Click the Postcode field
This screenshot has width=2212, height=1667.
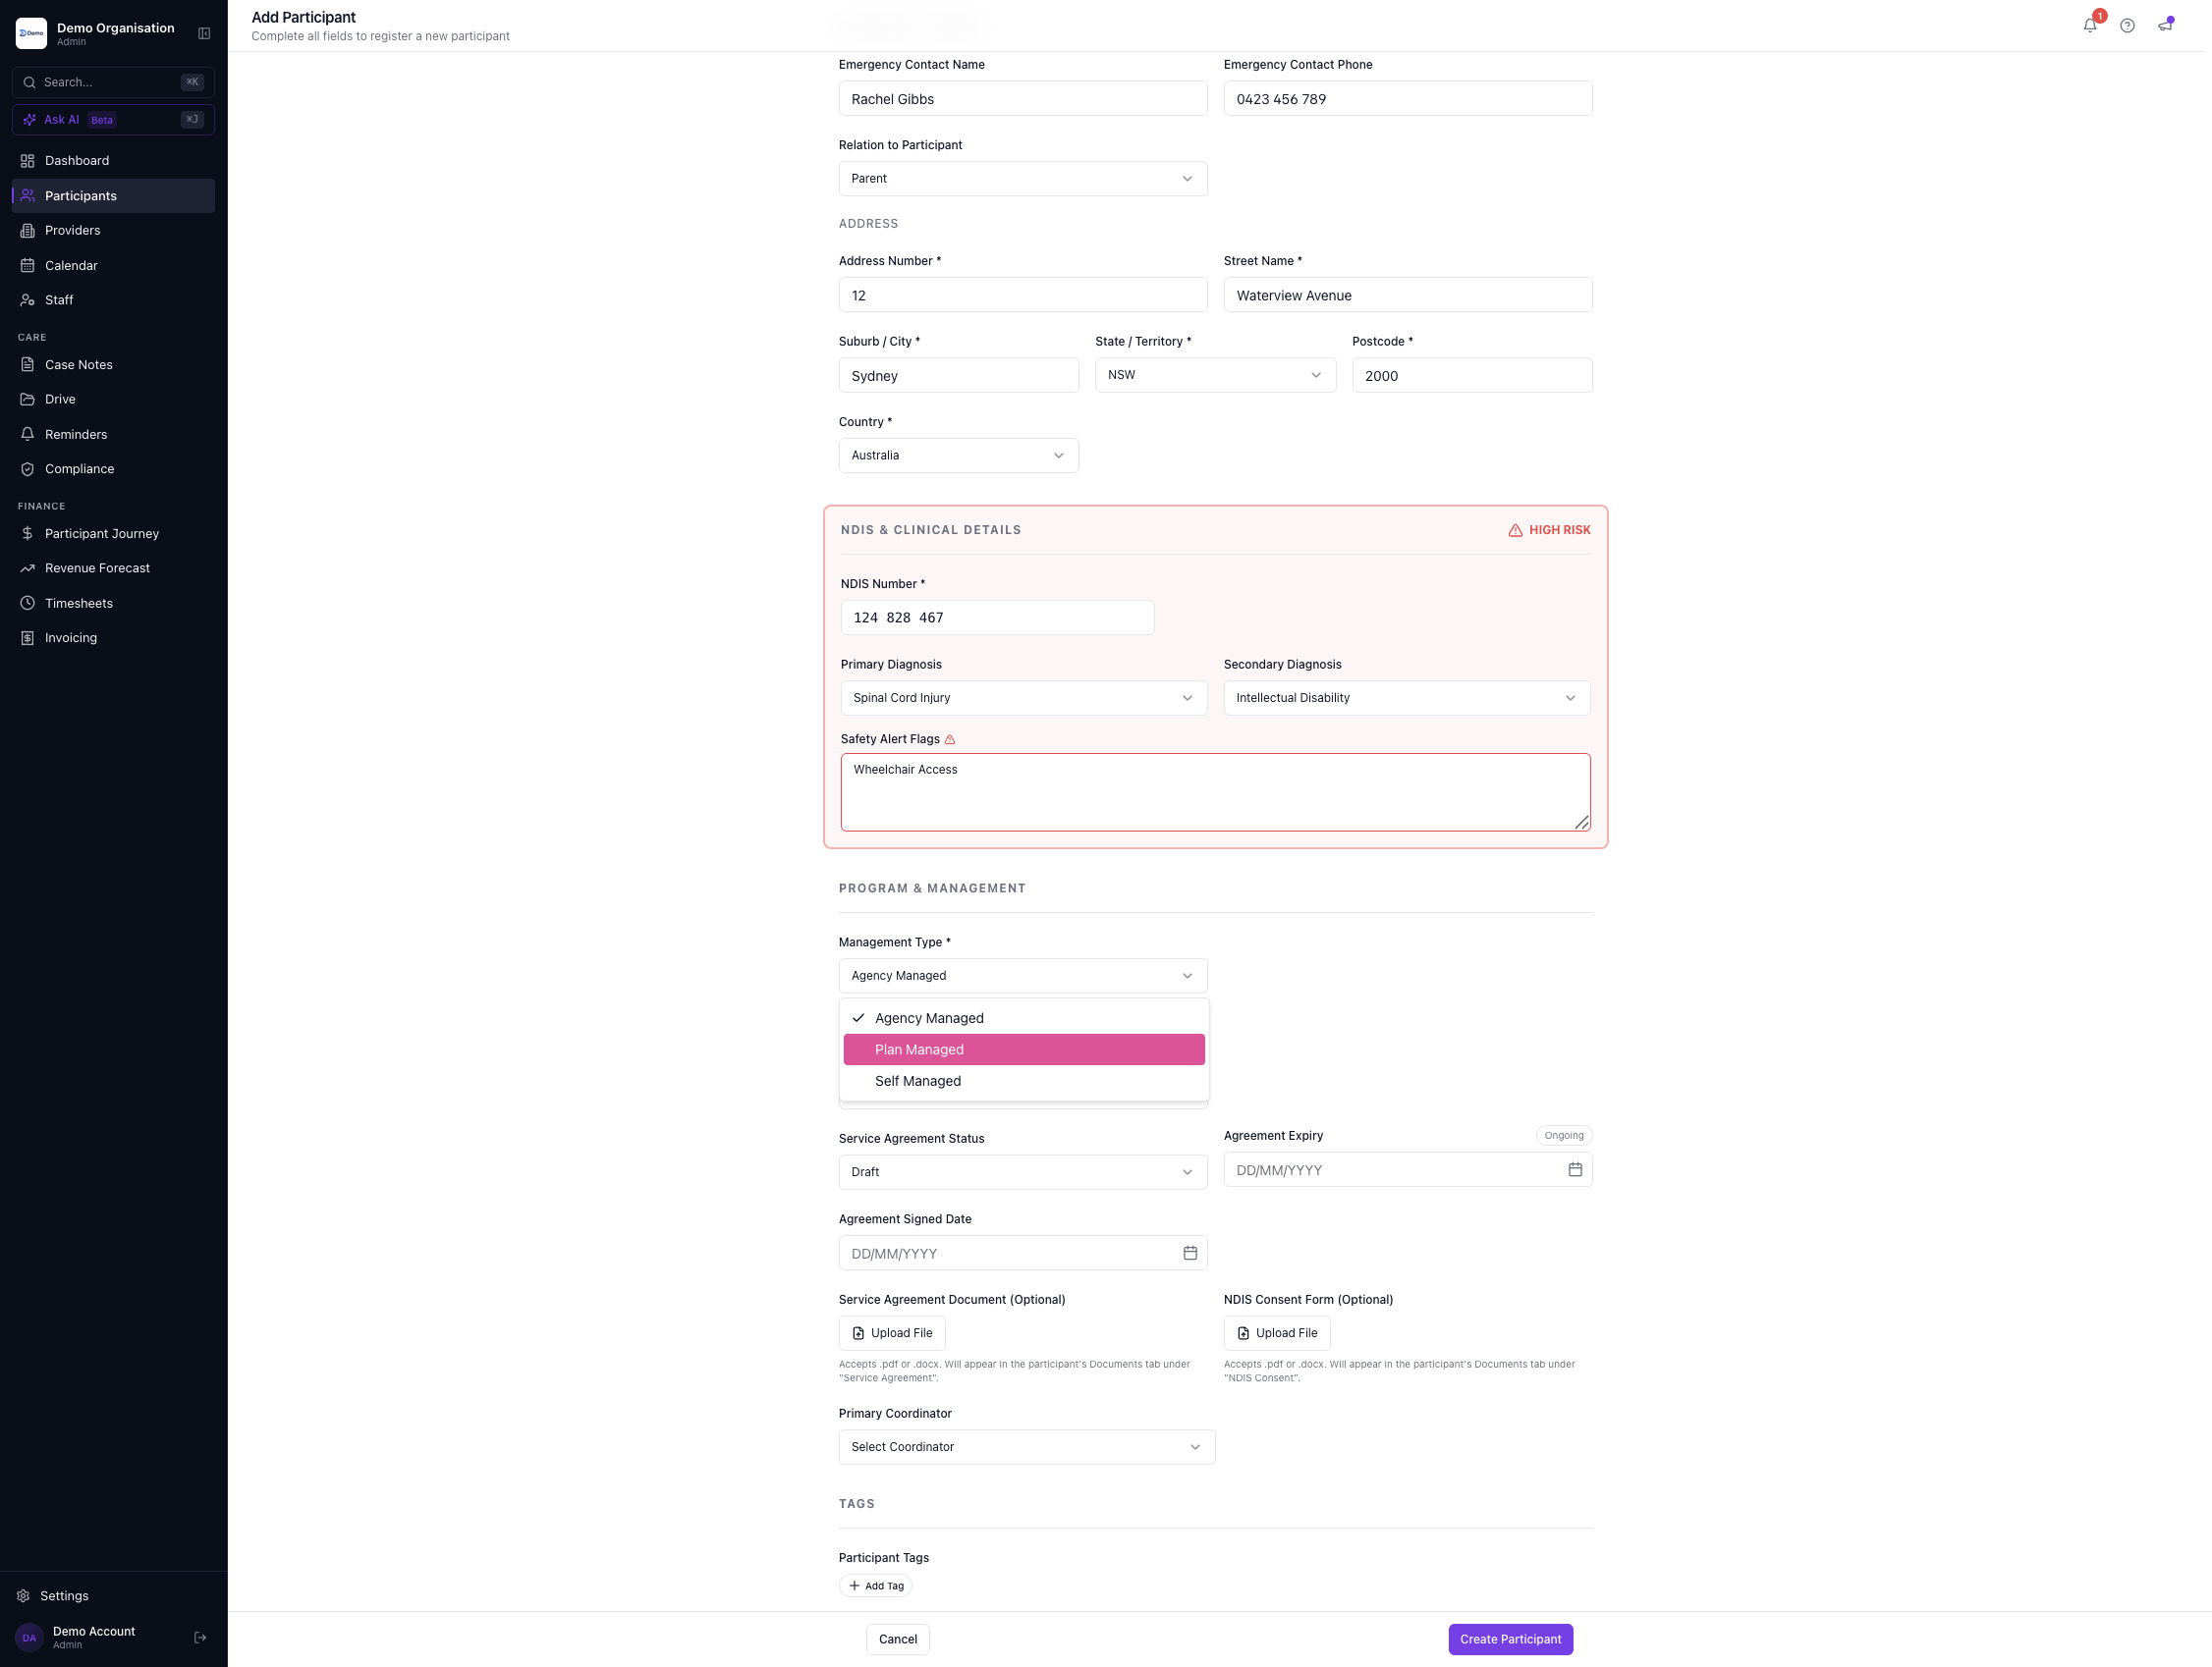1473,376
